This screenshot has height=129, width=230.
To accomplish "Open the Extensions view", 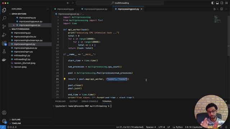I will tap(4, 43).
